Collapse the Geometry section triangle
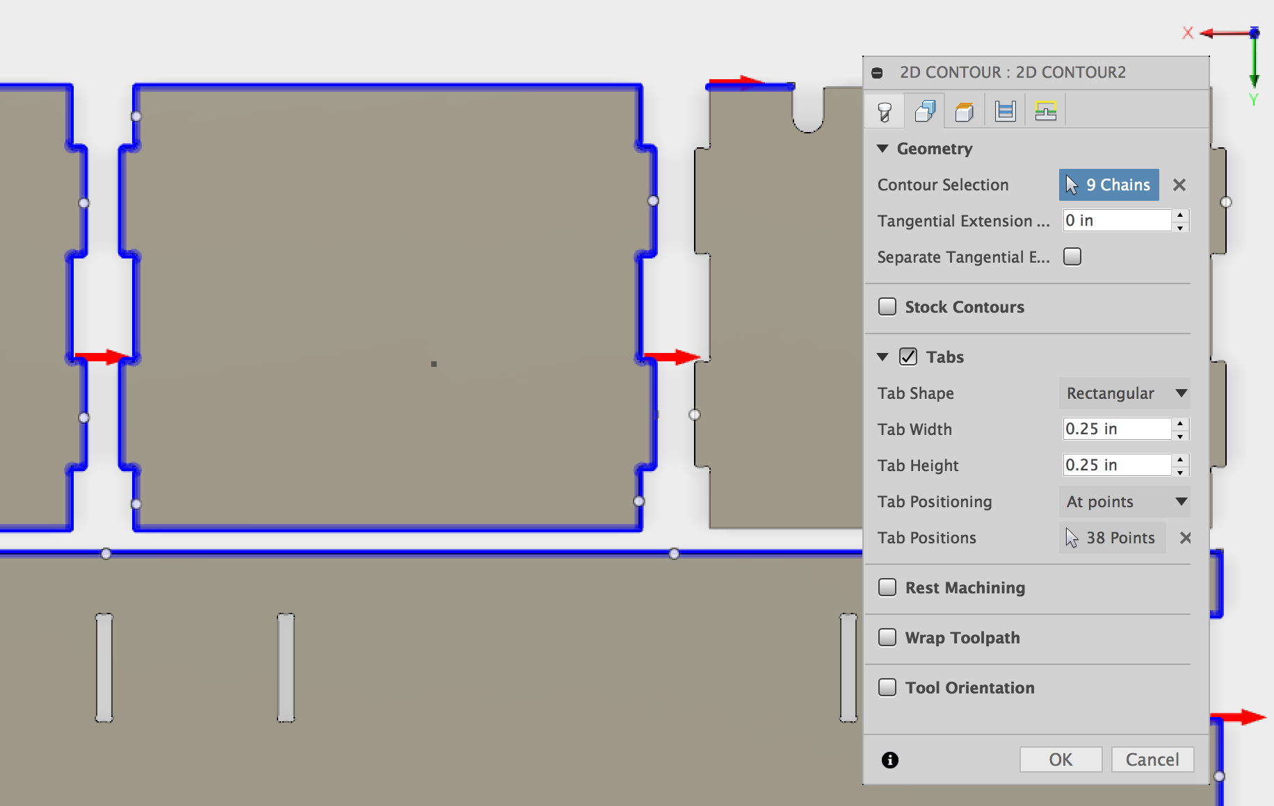Viewport: 1274px width, 806px height. tap(882, 148)
